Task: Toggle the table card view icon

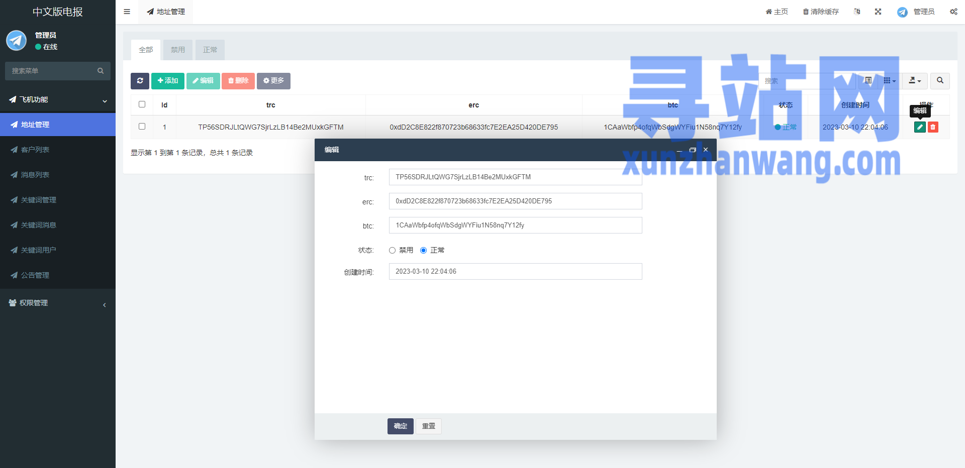Action: pyautogui.click(x=868, y=81)
